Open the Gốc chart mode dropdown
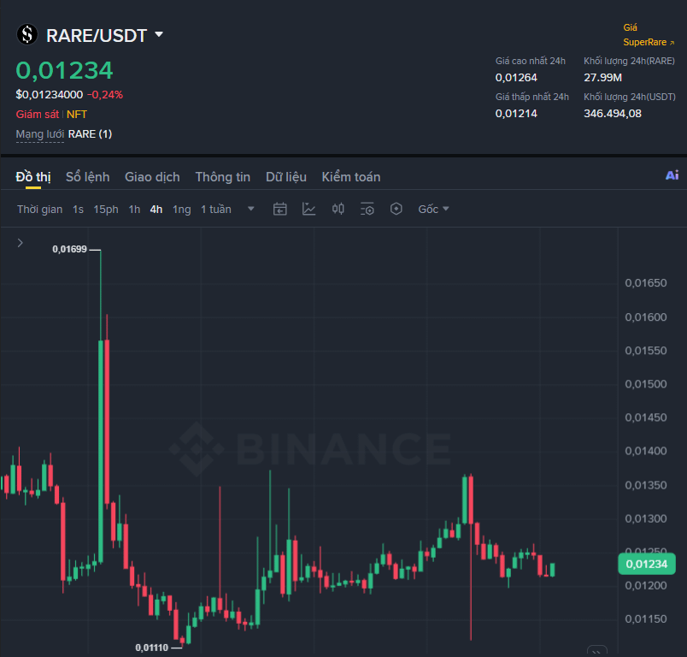This screenshot has height=657, width=687. tap(433, 210)
